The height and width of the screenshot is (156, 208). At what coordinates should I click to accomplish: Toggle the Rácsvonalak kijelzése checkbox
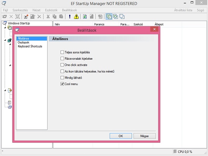(62, 59)
